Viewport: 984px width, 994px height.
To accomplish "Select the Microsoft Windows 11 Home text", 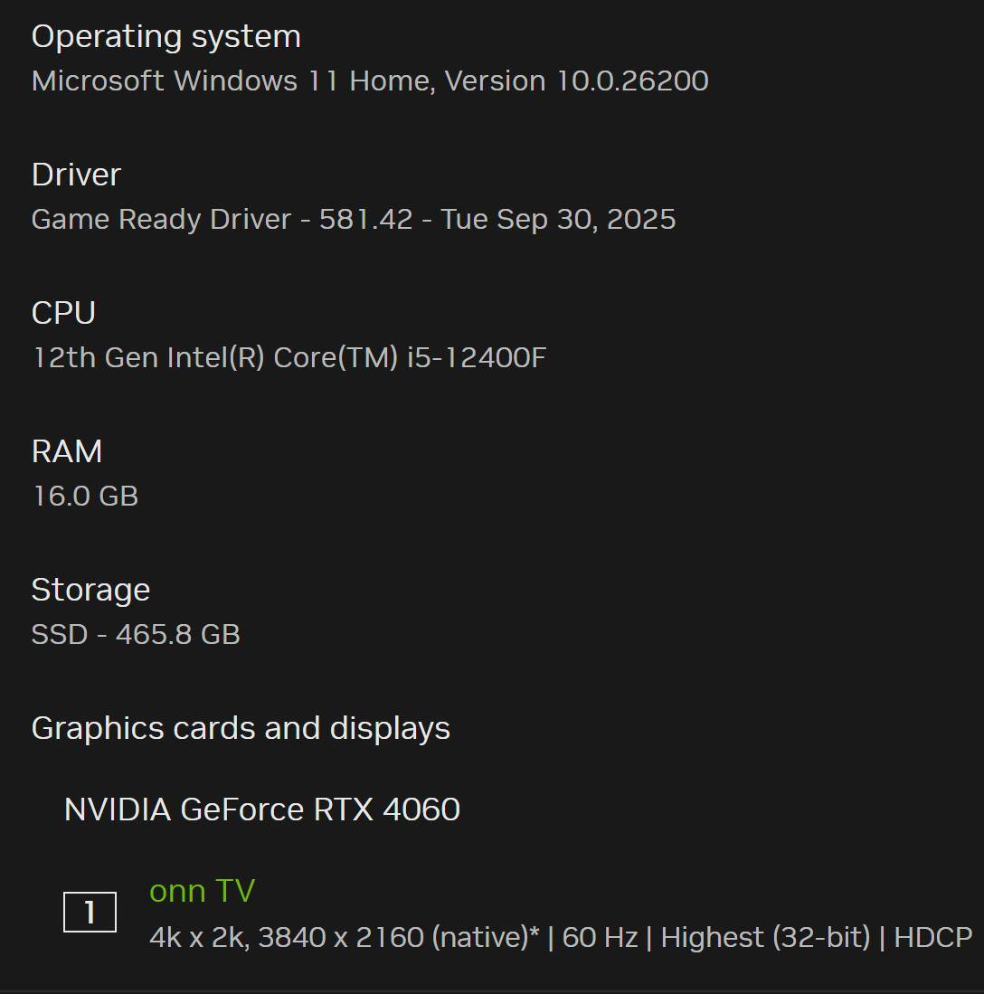I will tap(232, 80).
